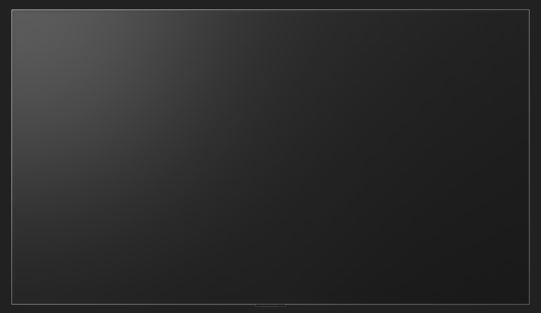Screen dimensions: 541x313
Task: Click the background strip beside the right bezel
Action: (536, 157)
